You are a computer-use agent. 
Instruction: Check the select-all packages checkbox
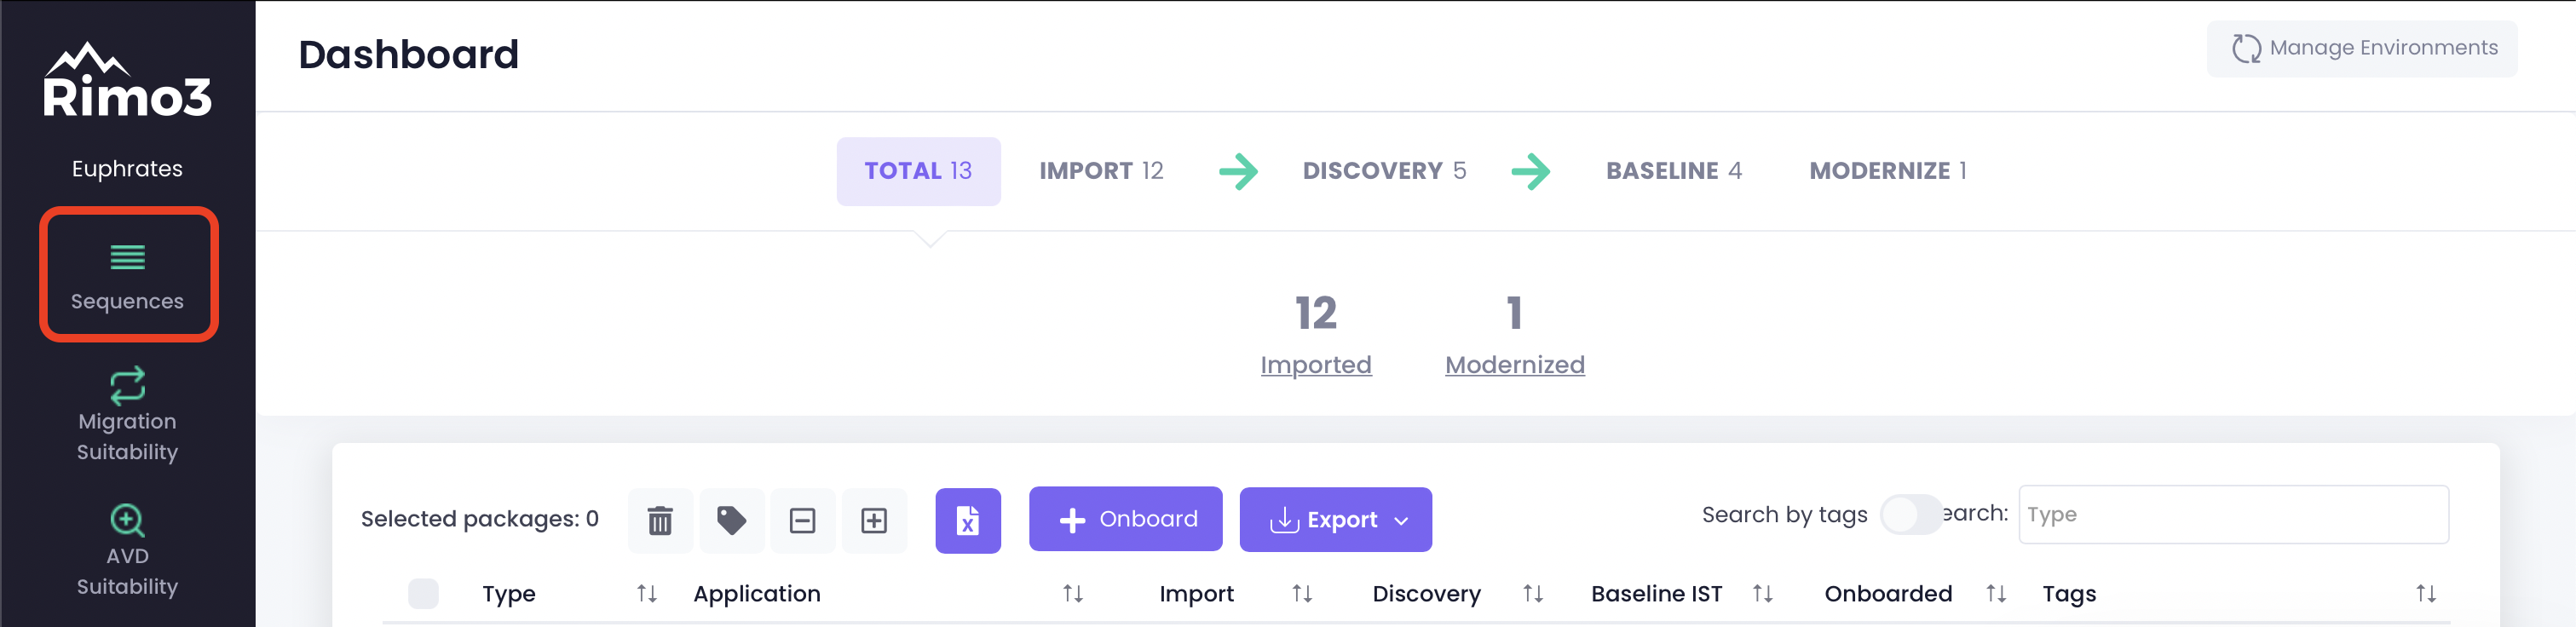click(x=423, y=594)
